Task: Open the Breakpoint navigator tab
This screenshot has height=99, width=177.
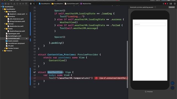Action: click(x=23, y=4)
